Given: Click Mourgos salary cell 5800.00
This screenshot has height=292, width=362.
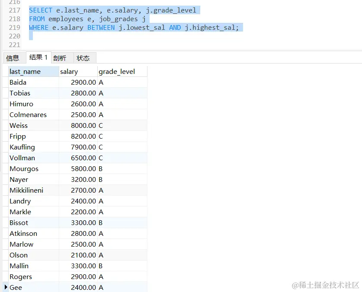Looking at the screenshot, I should click(x=78, y=168).
